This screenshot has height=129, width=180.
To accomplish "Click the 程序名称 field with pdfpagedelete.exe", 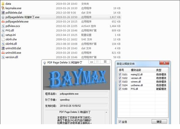I will point(84,94).
